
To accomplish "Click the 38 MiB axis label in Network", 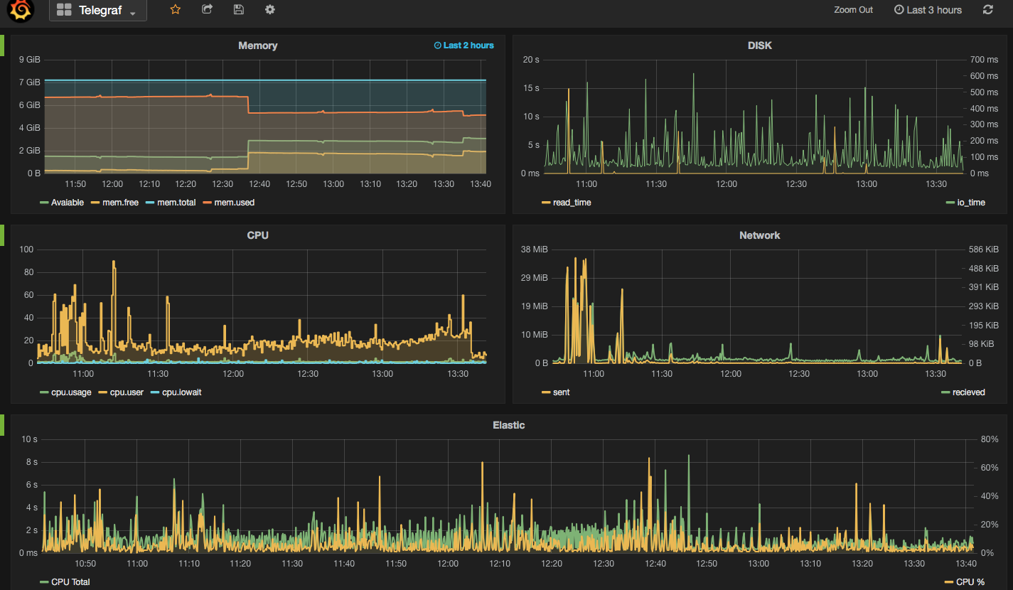I will (x=535, y=250).
